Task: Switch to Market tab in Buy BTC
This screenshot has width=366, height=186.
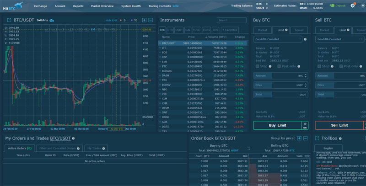Action: click(x=262, y=30)
